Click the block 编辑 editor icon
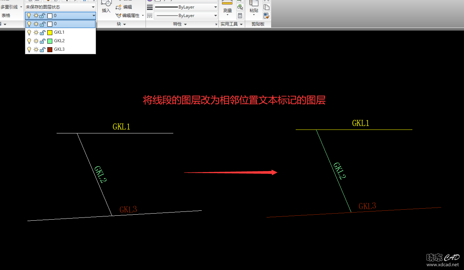Viewport: 464px width, 270px height. point(118,7)
